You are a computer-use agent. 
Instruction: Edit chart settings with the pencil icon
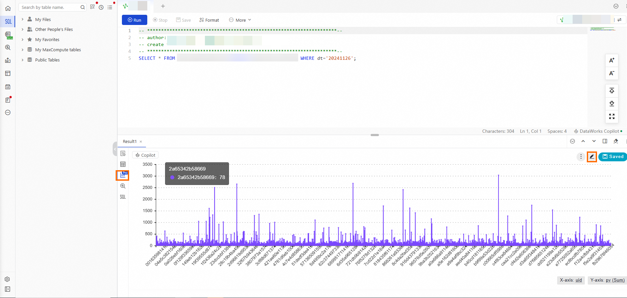pos(592,157)
